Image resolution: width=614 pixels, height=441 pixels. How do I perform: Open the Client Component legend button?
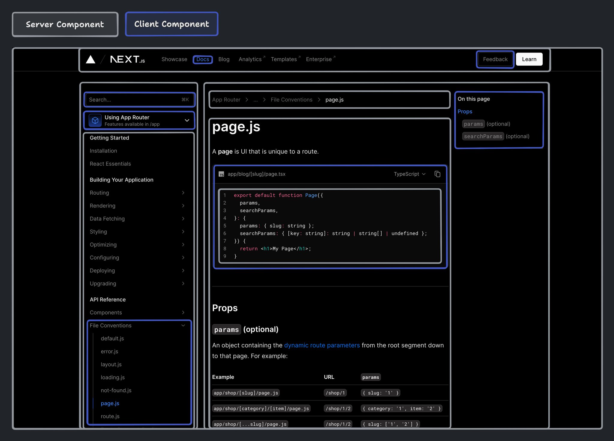pos(171,24)
